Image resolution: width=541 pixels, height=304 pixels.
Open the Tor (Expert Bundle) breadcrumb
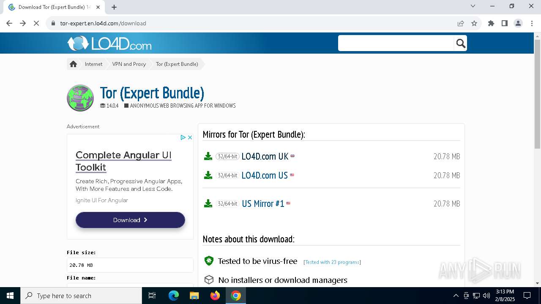177,64
